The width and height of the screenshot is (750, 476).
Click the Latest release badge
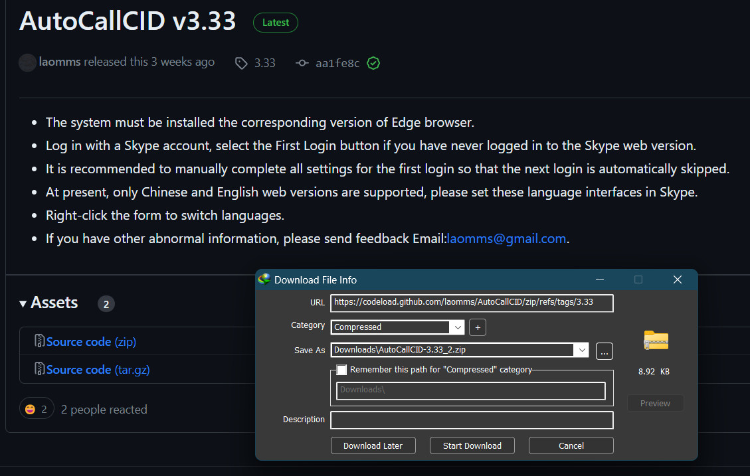pyautogui.click(x=276, y=23)
